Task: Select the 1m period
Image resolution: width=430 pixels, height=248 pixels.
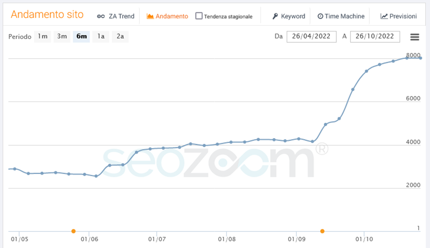Action: [x=43, y=37]
